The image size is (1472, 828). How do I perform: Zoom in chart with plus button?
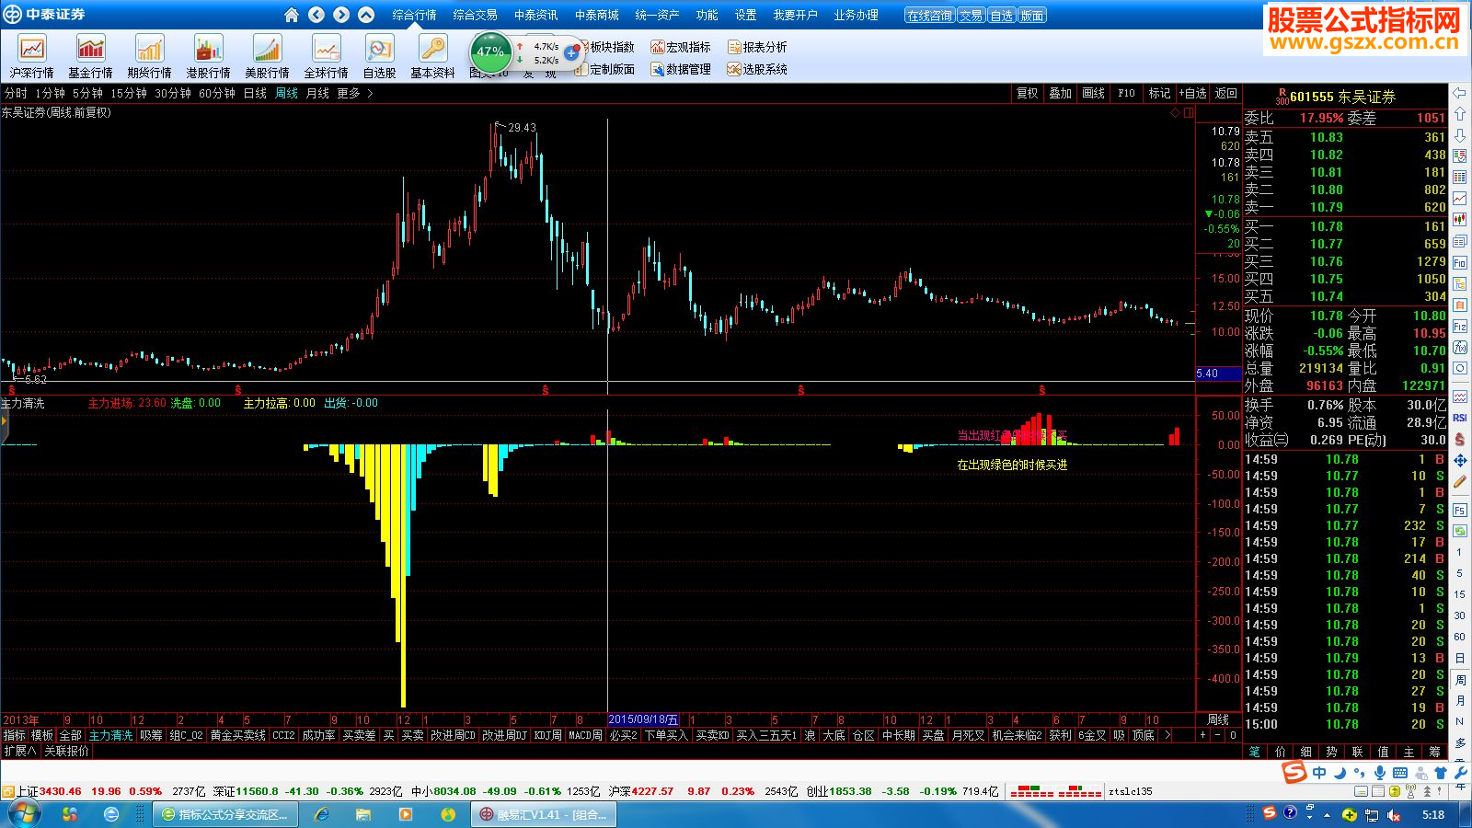pyautogui.click(x=1202, y=735)
